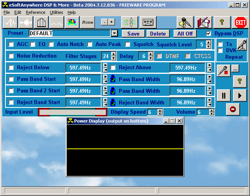Enable the Pass Band Start checkbox
This screenshot has width=250, height=196.
click(11, 79)
